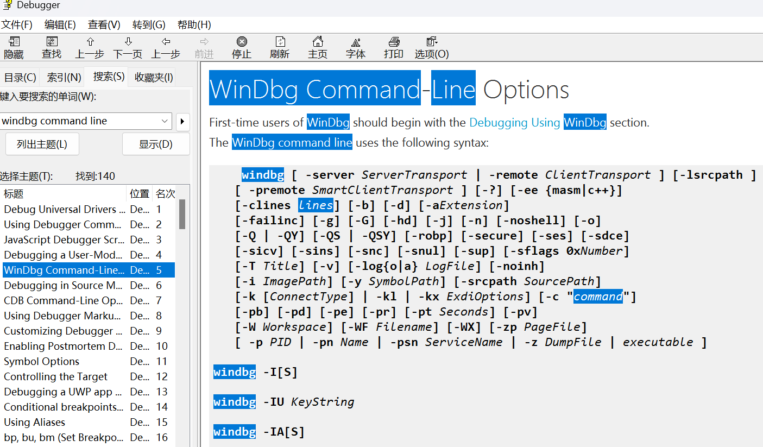
Task: Click the 'windbg -IA[S]' syntax line
Action: pyautogui.click(x=259, y=432)
